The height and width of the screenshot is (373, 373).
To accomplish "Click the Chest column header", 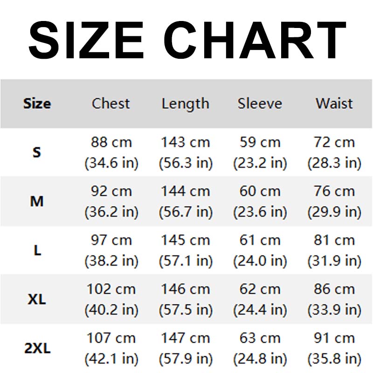I will click(x=111, y=104).
